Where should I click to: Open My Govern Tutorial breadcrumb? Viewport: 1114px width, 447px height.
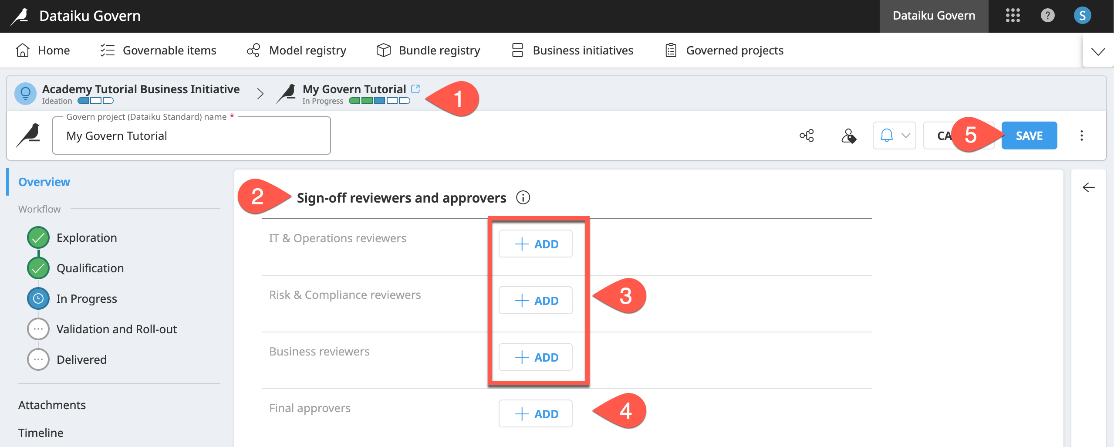(354, 89)
